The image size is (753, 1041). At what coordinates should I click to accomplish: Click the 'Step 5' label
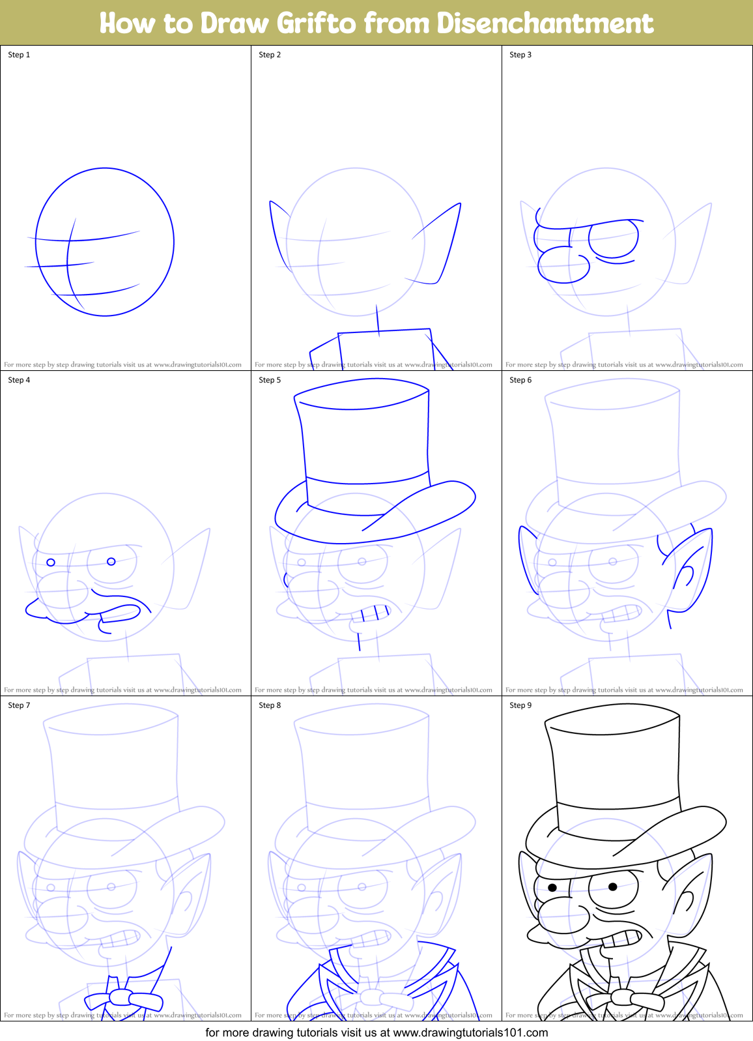[270, 380]
